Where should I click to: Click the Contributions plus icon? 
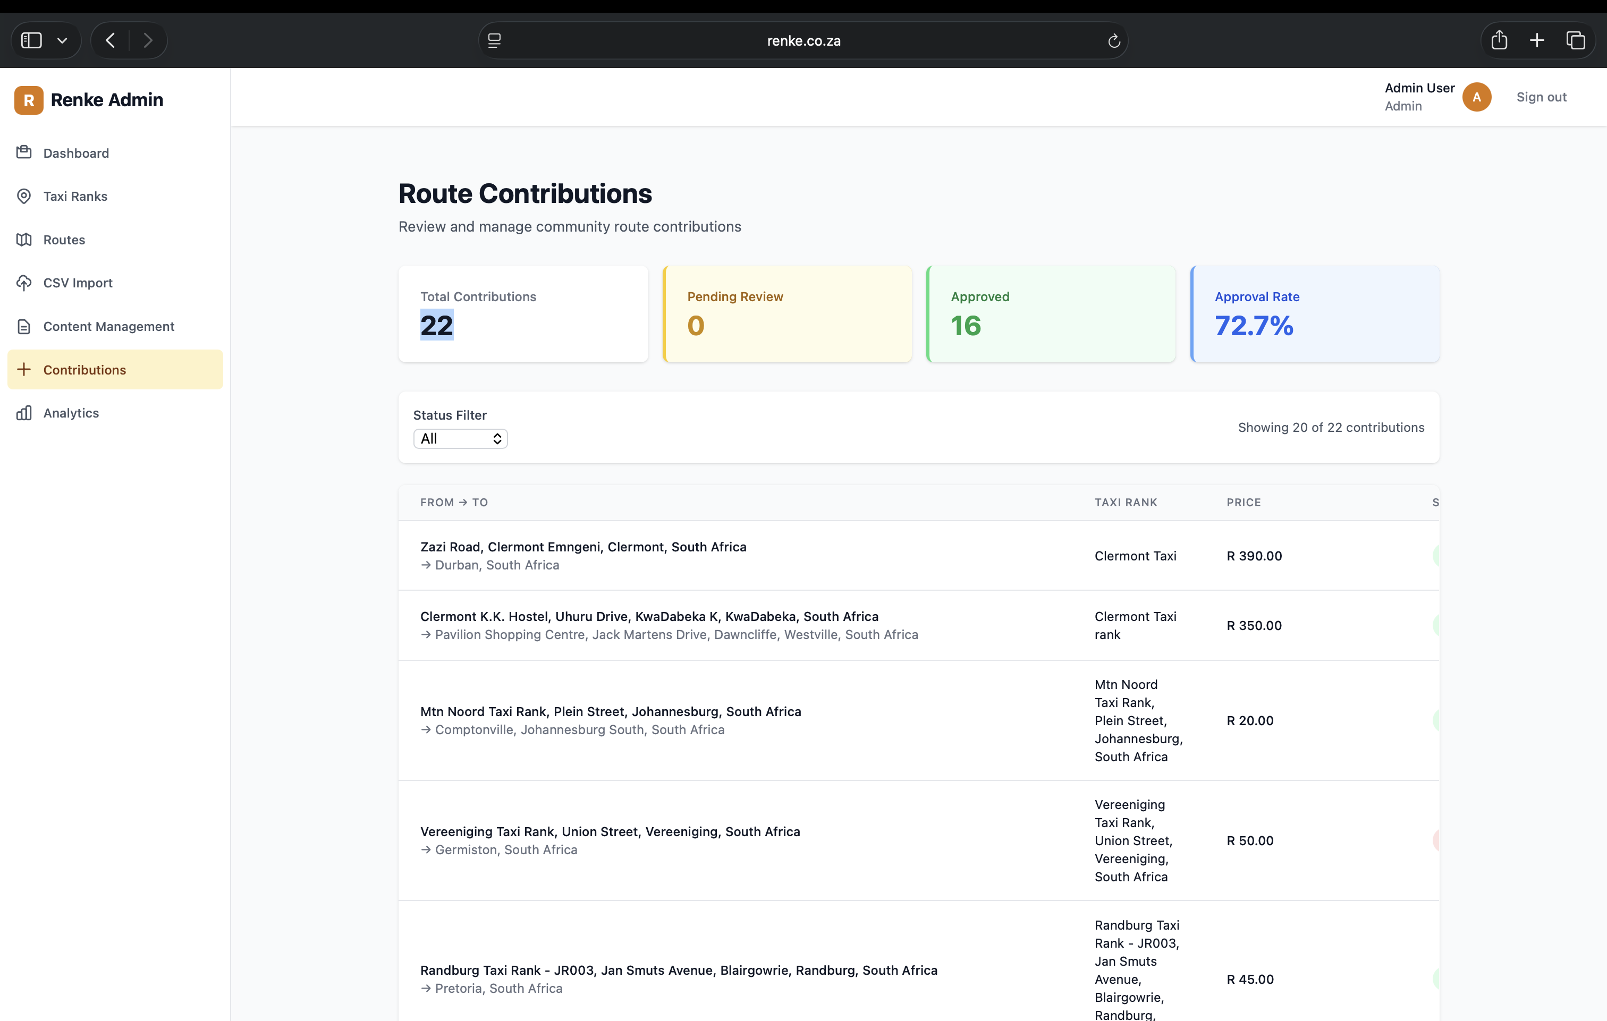[x=24, y=369]
